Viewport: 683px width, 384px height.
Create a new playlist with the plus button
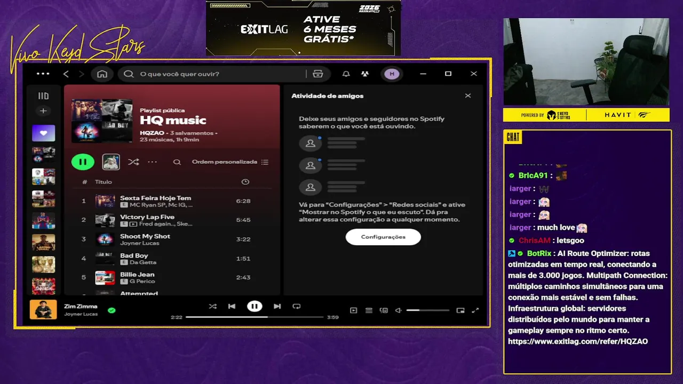click(43, 111)
